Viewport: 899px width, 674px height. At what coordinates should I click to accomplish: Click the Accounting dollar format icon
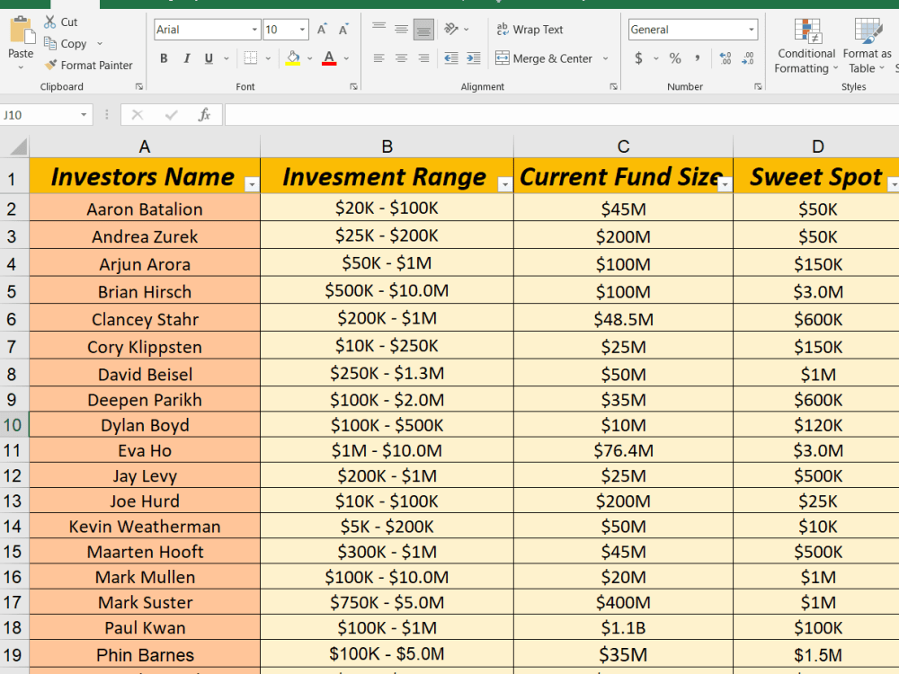[x=638, y=58]
